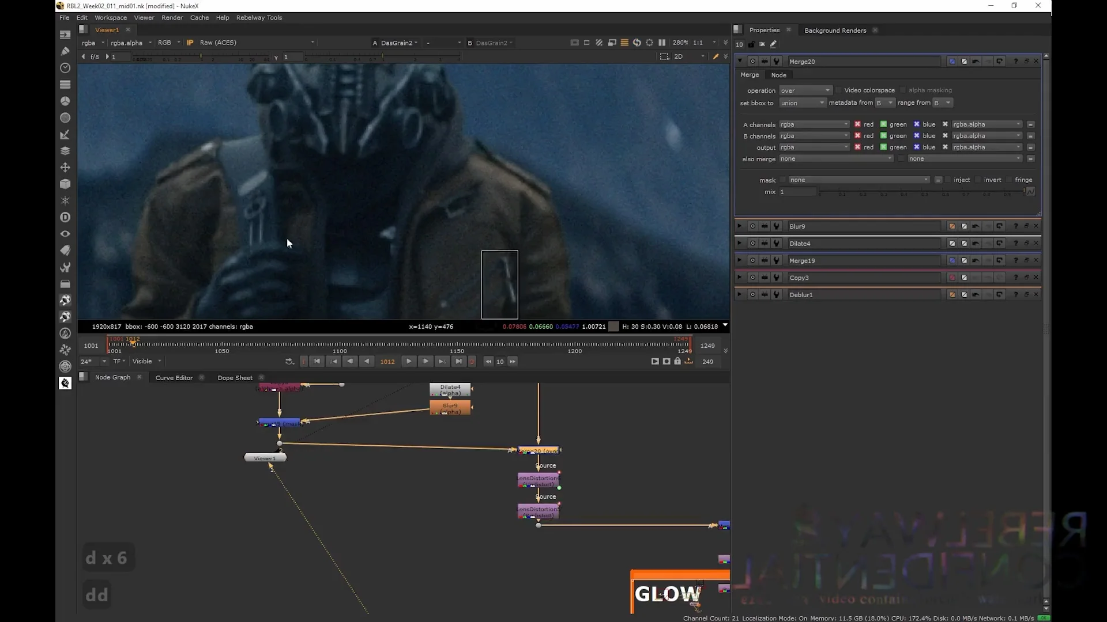
Task: Open the Particles nodes toolbar menu
Action: [x=65, y=200]
